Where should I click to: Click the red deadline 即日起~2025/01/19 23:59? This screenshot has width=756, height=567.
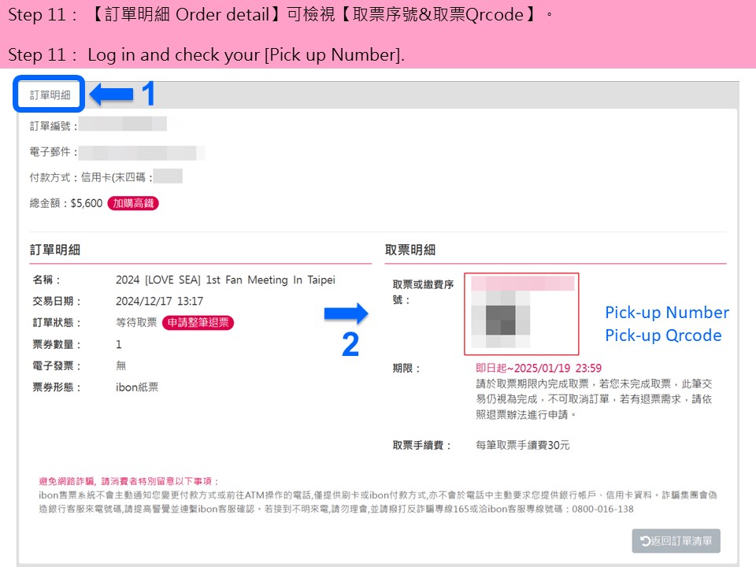click(x=539, y=369)
